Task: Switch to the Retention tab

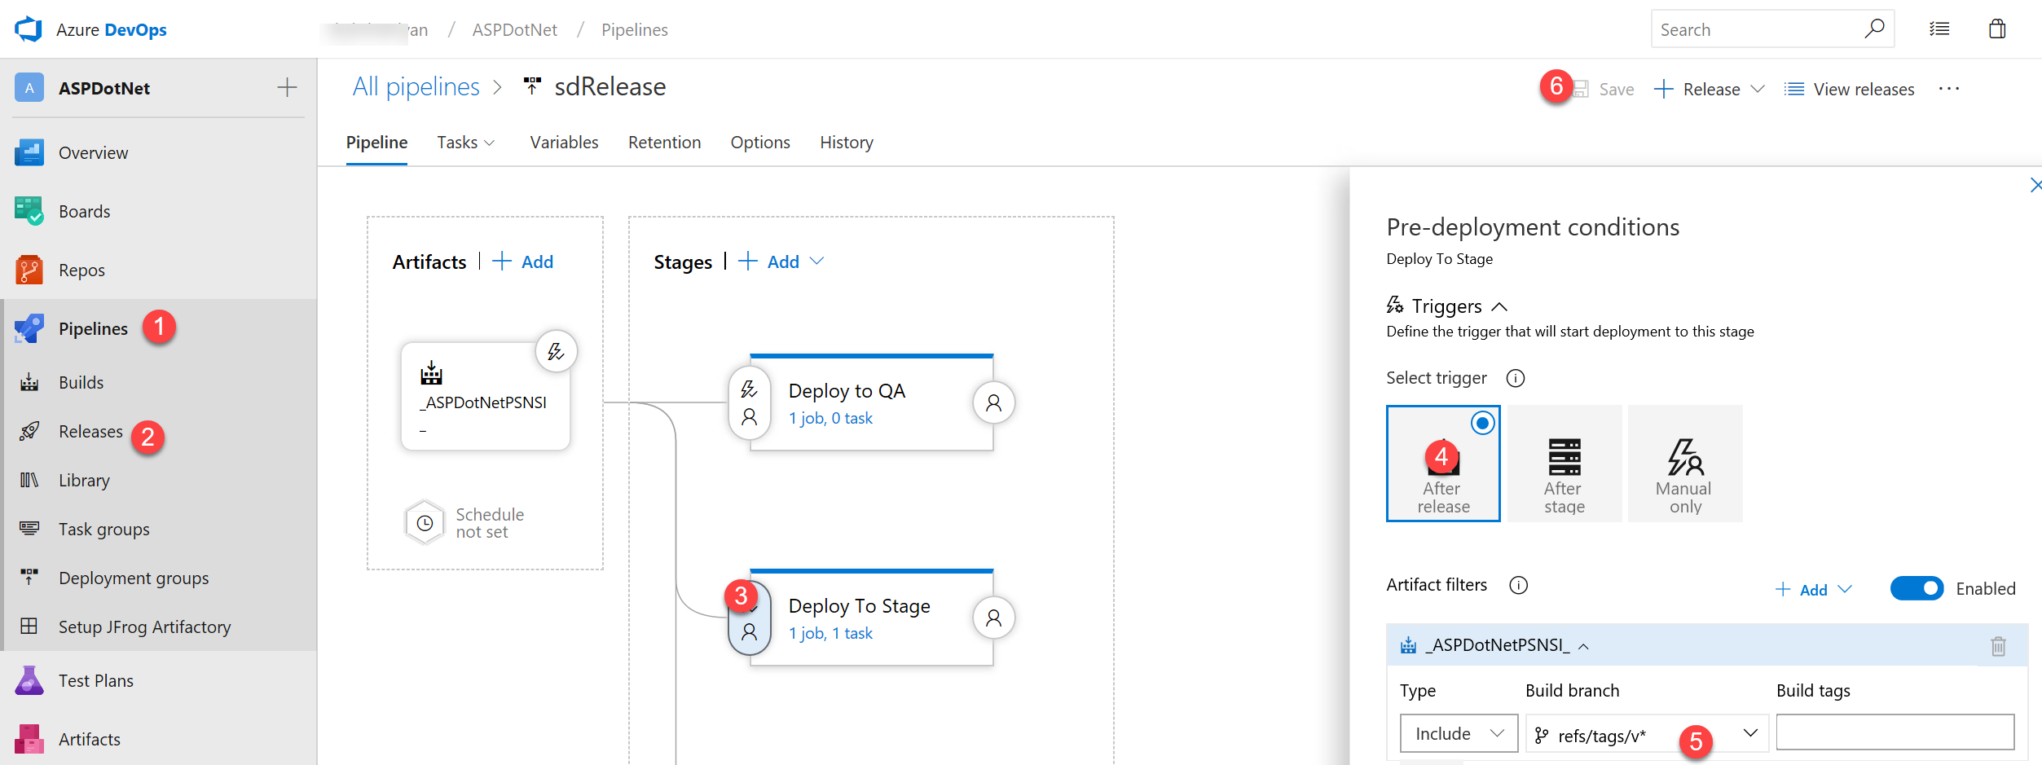Action: point(664,143)
